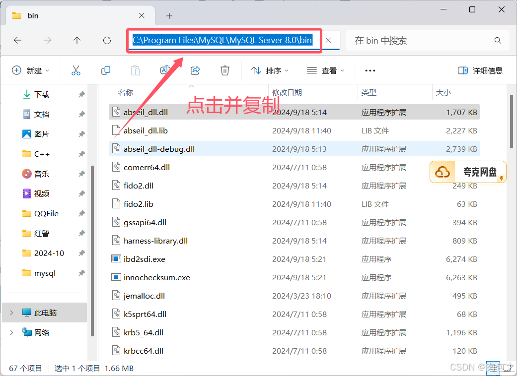Image resolution: width=517 pixels, height=376 pixels.
Task: Click the ibd2sdi.exe application icon
Action: (116, 259)
